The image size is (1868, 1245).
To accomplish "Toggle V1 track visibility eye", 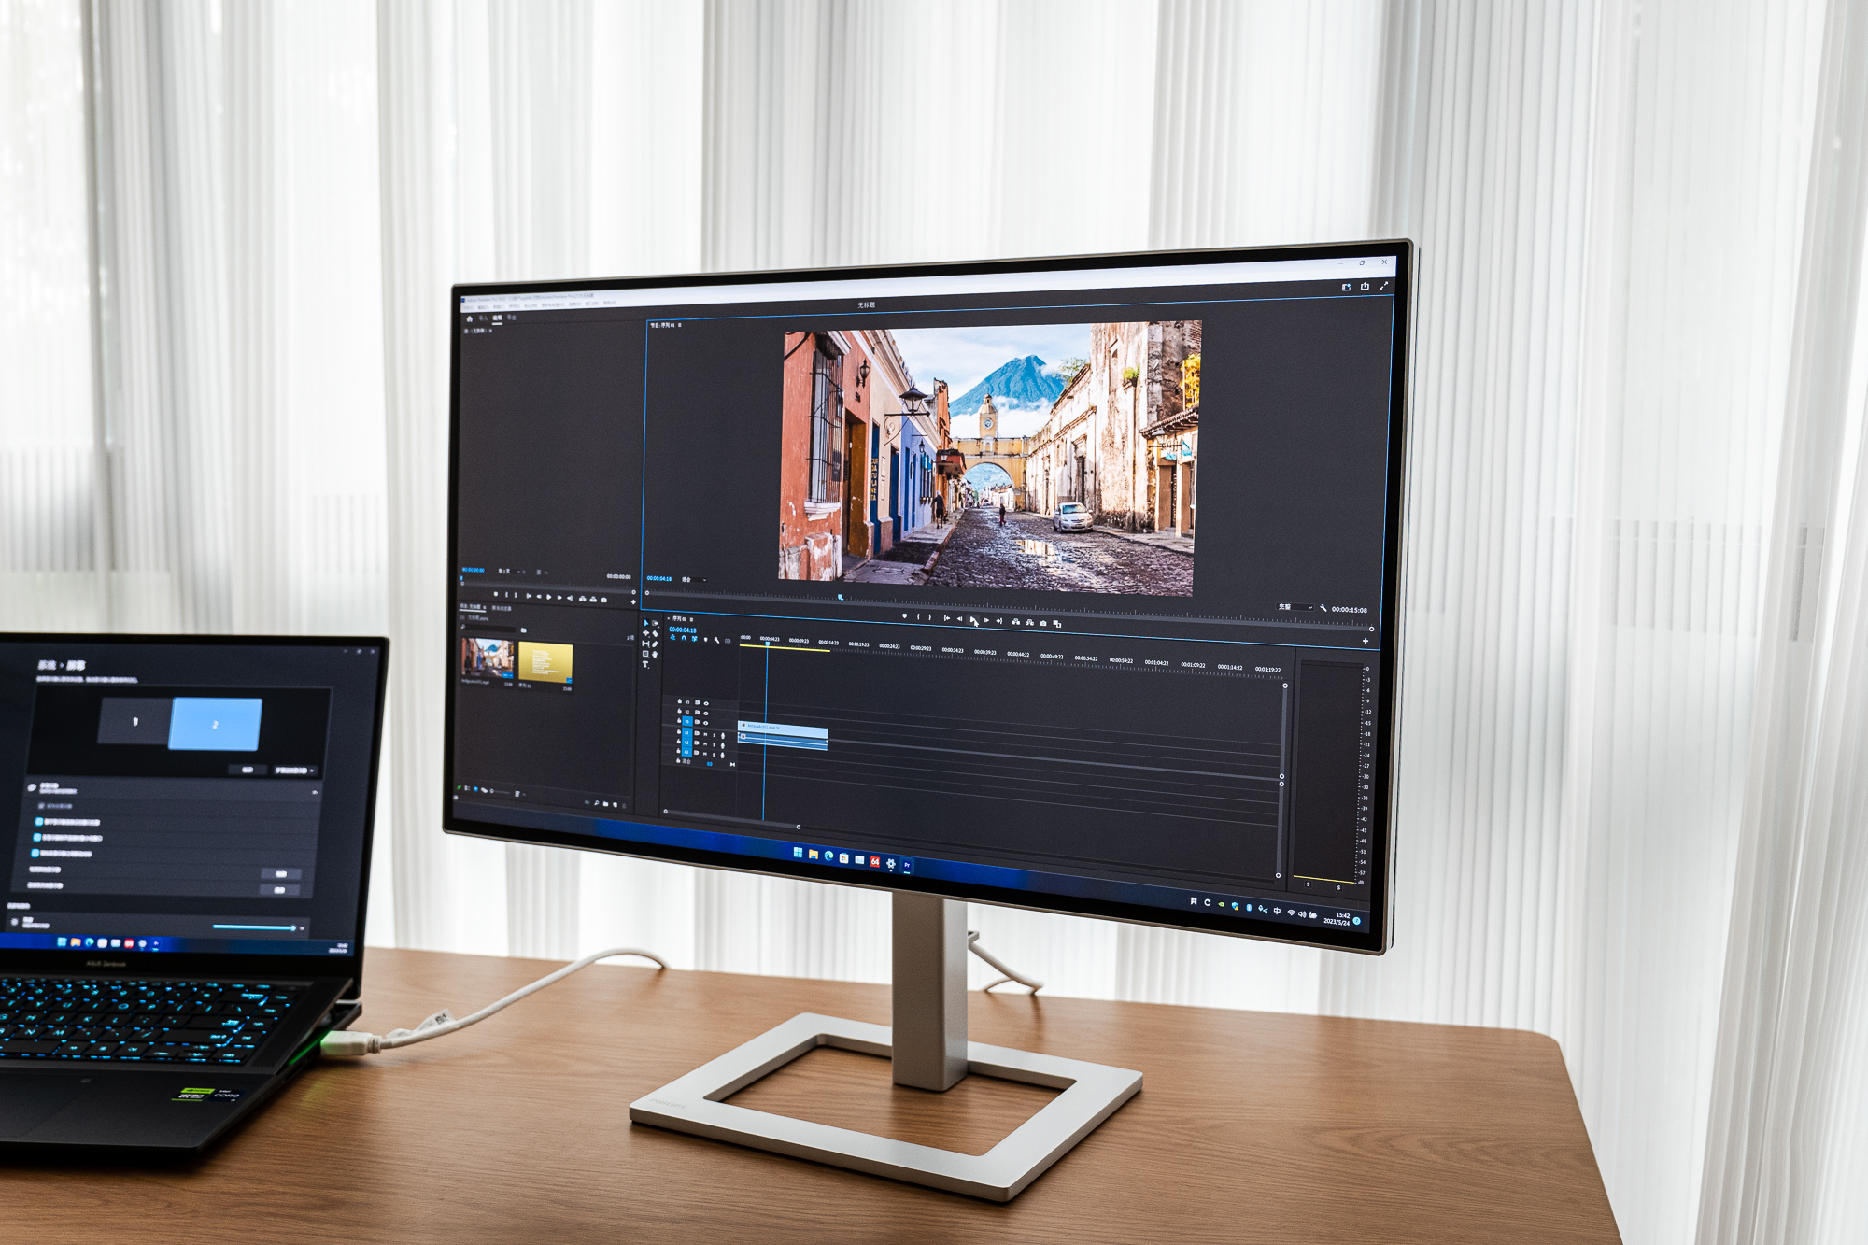I will click(705, 723).
